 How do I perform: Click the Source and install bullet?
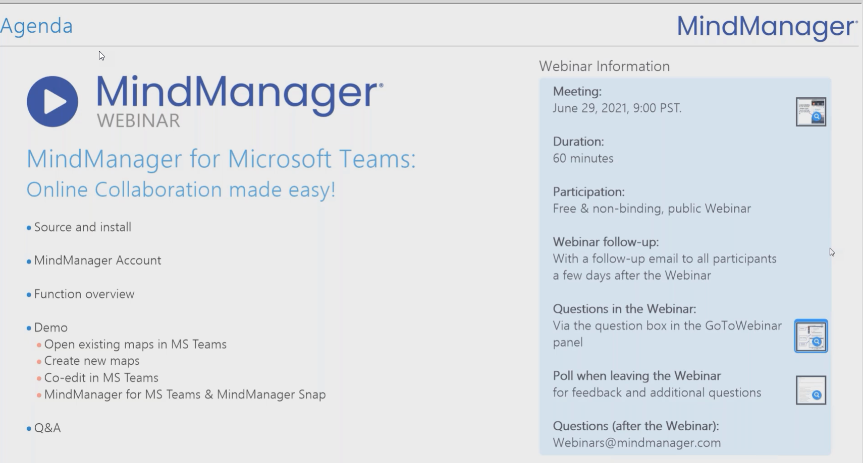[83, 227]
